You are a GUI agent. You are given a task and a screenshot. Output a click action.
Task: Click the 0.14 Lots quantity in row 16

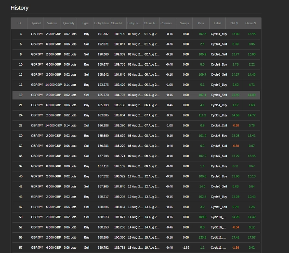70,85
